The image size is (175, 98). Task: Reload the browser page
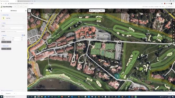[6, 4]
